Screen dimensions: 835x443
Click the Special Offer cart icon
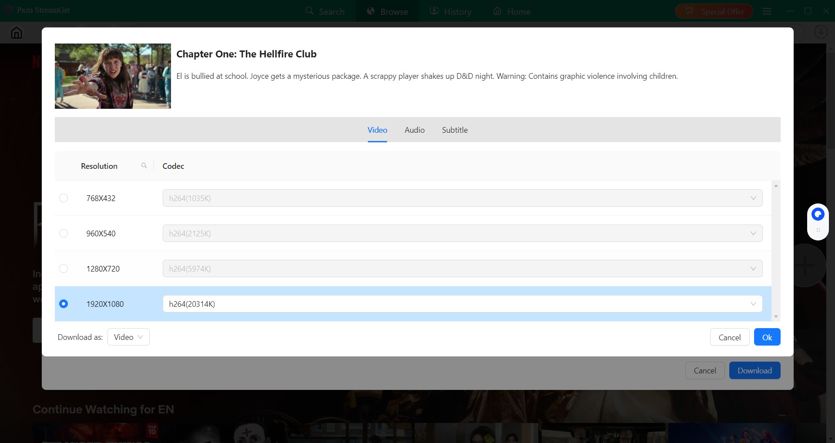point(689,11)
